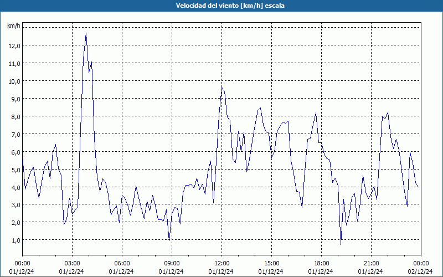Click the 2,0 y-axis value
443x277 pixels.
(x=16, y=223)
